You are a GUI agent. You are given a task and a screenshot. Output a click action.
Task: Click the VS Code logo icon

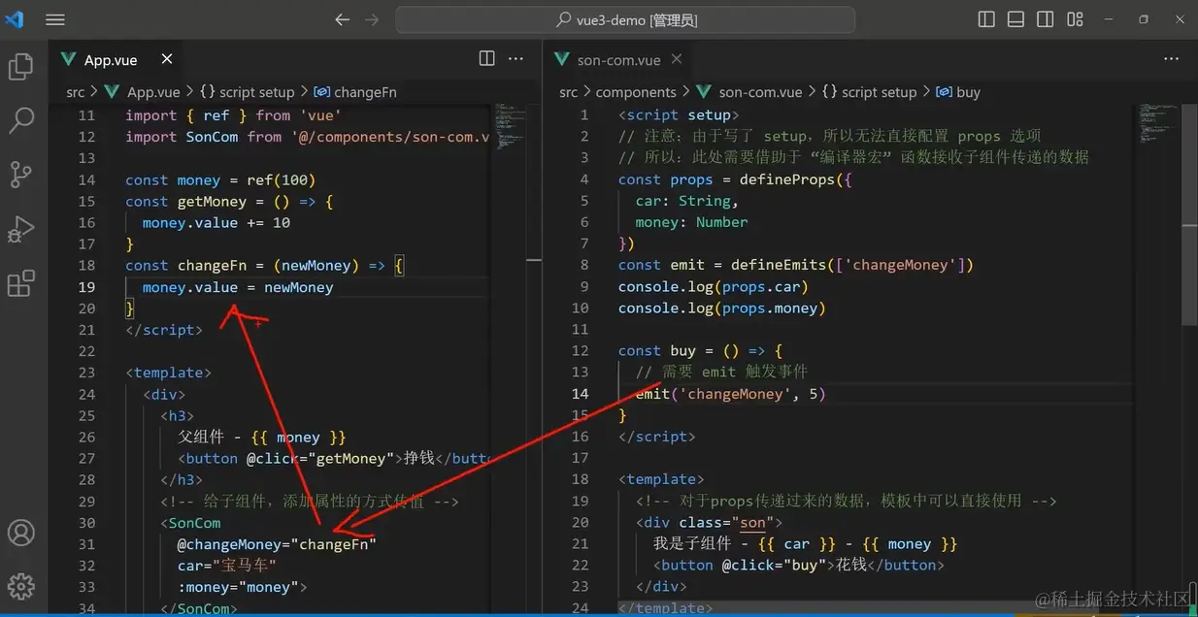tap(15, 19)
